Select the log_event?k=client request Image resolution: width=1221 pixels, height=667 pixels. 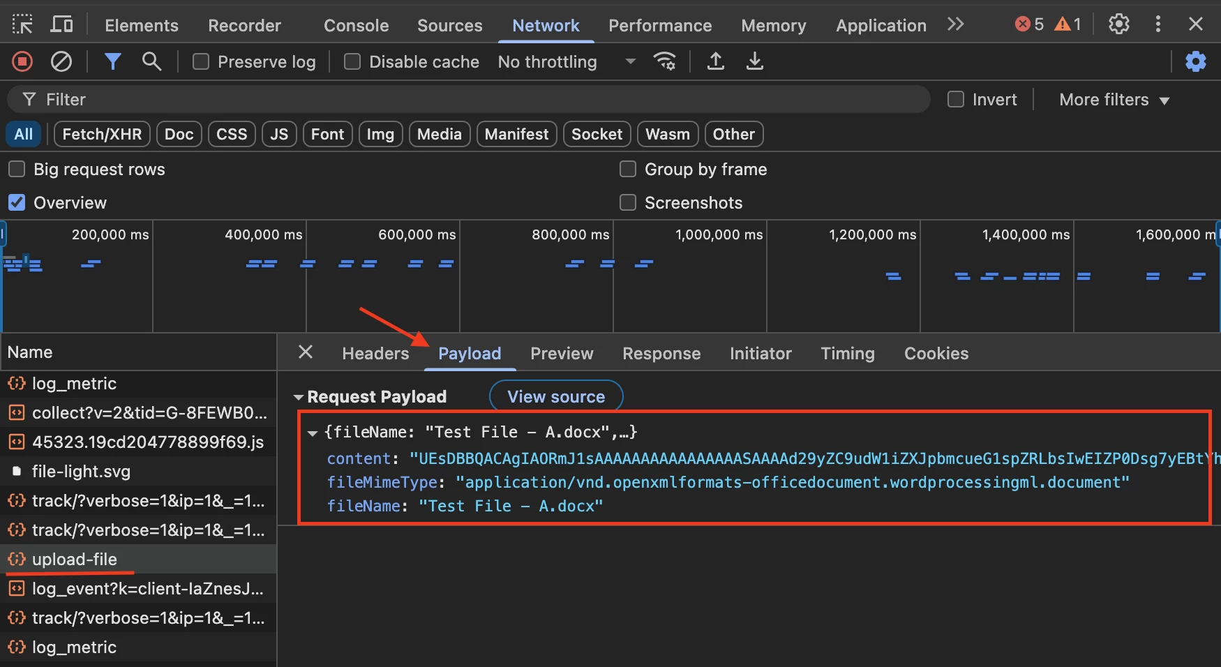click(x=138, y=589)
